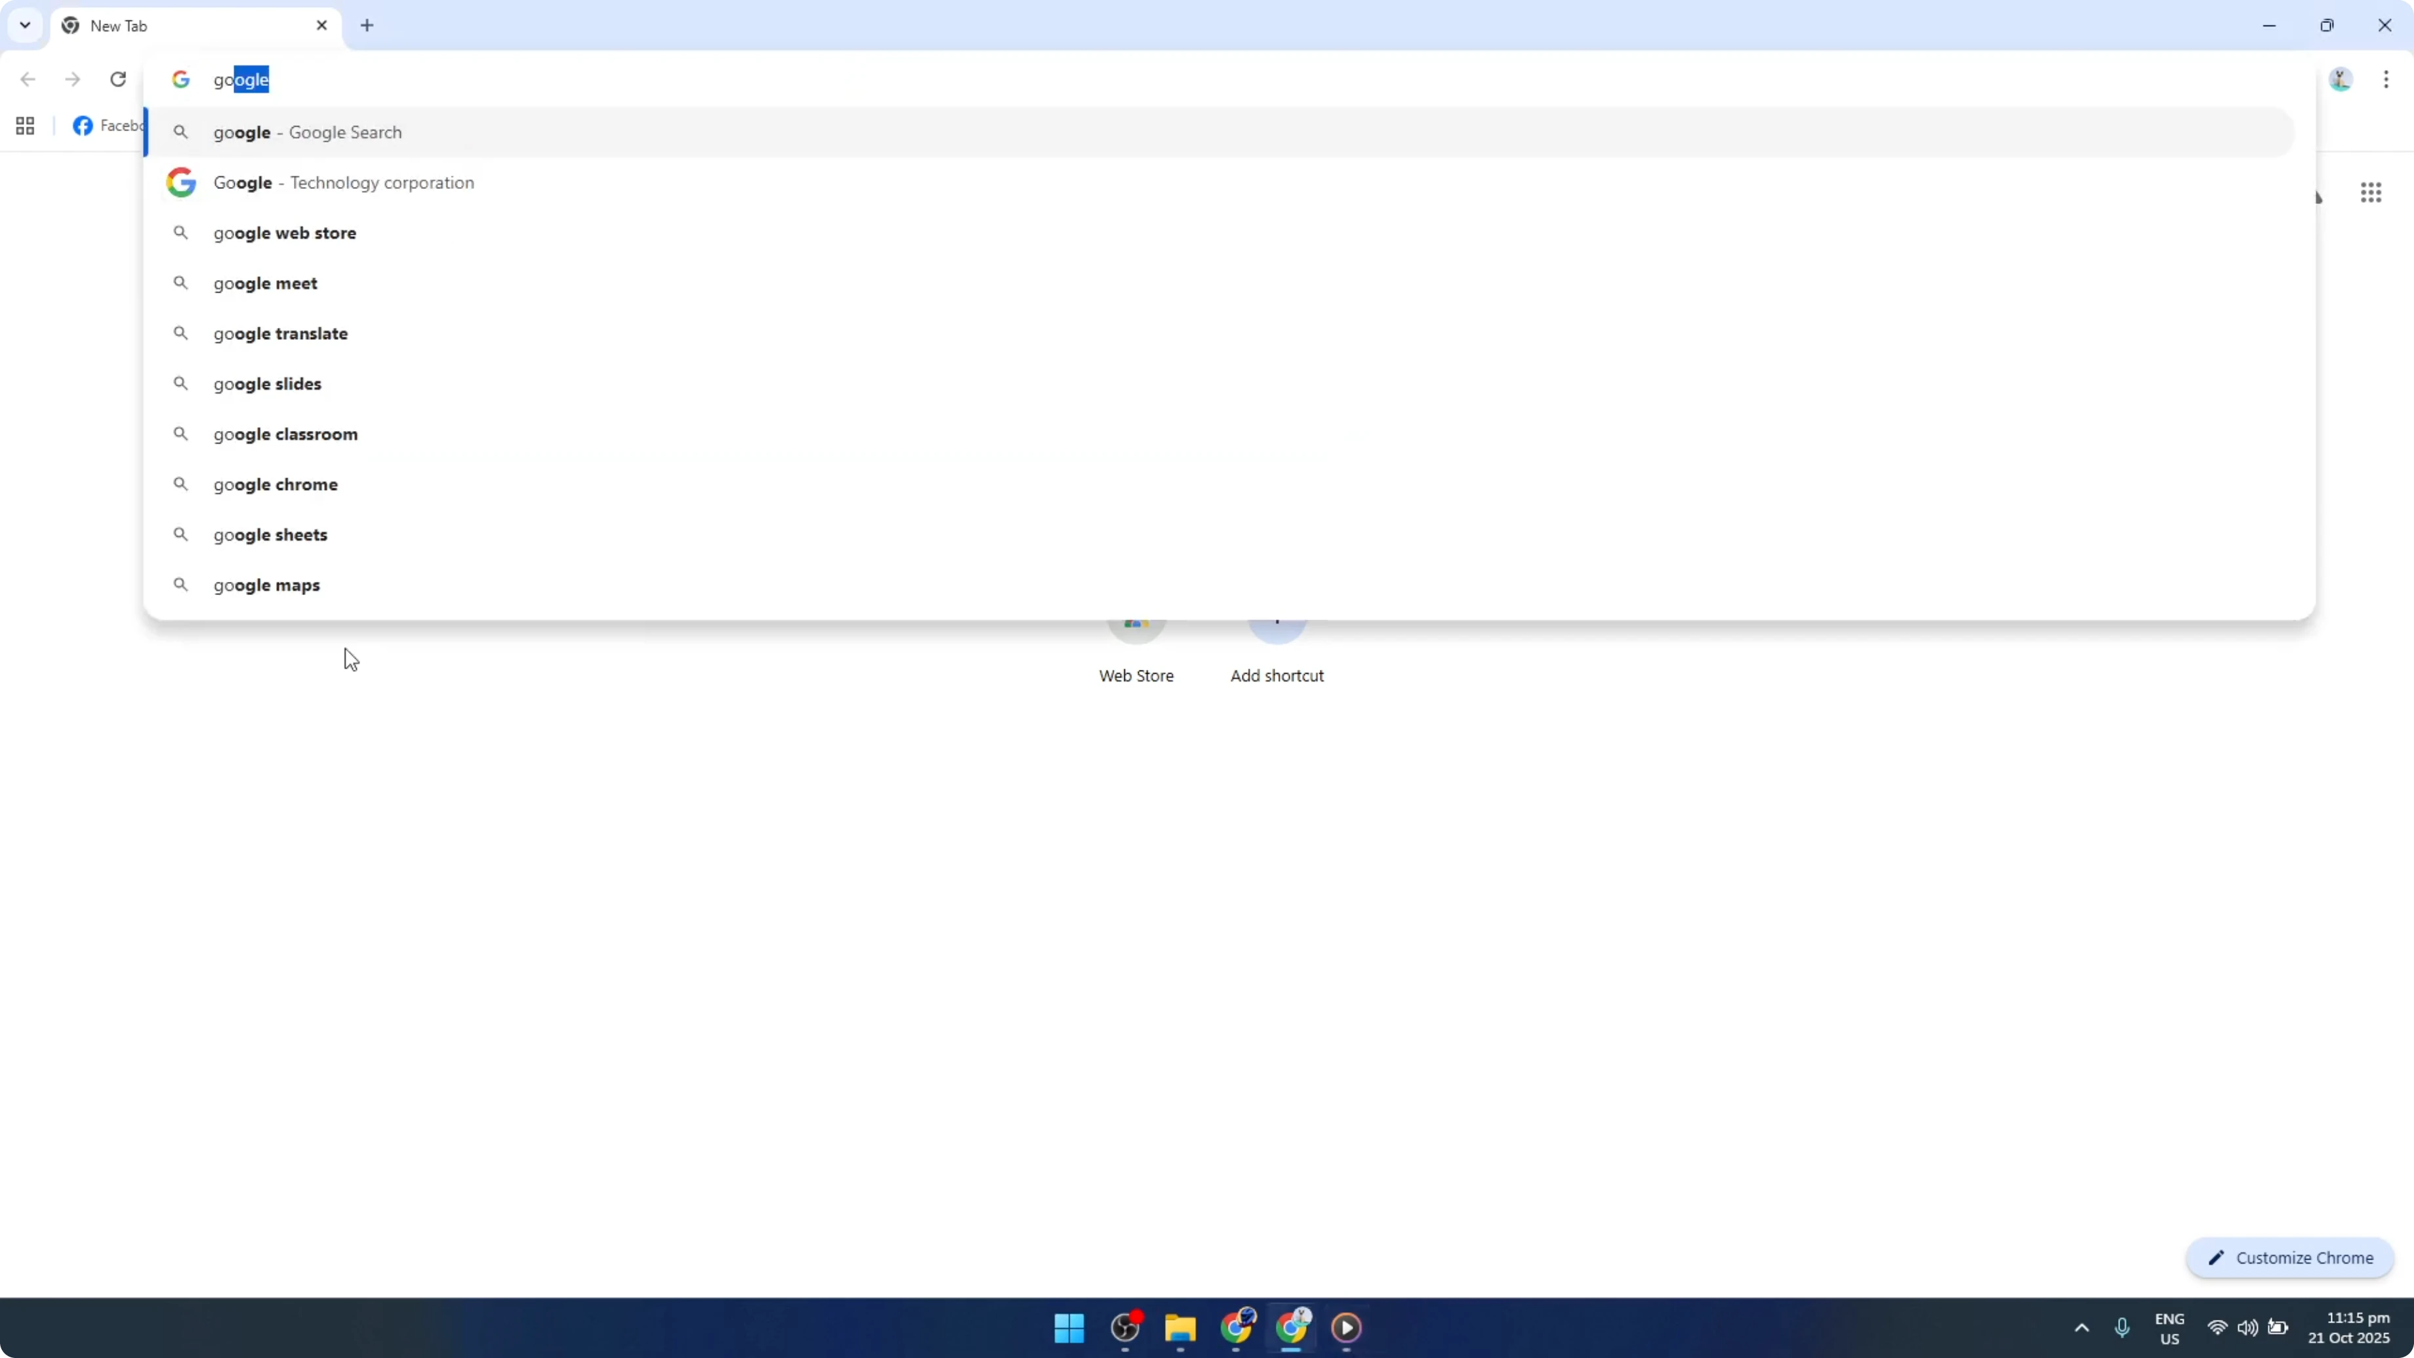This screenshot has width=2414, height=1358.
Task: Click the Customize Chrome button
Action: pyautogui.click(x=2290, y=1258)
